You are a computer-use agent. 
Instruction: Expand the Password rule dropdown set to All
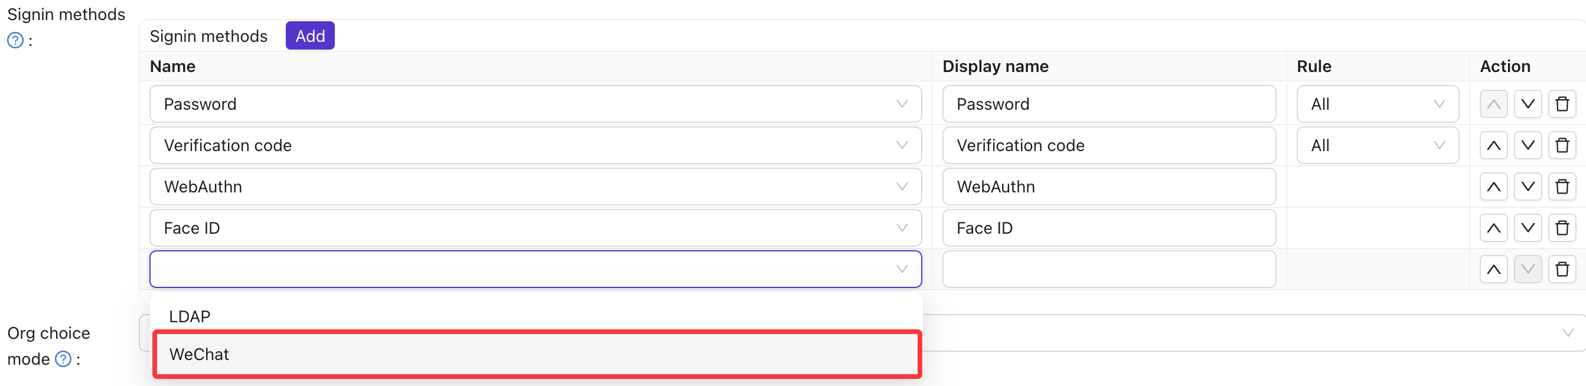pos(1376,104)
